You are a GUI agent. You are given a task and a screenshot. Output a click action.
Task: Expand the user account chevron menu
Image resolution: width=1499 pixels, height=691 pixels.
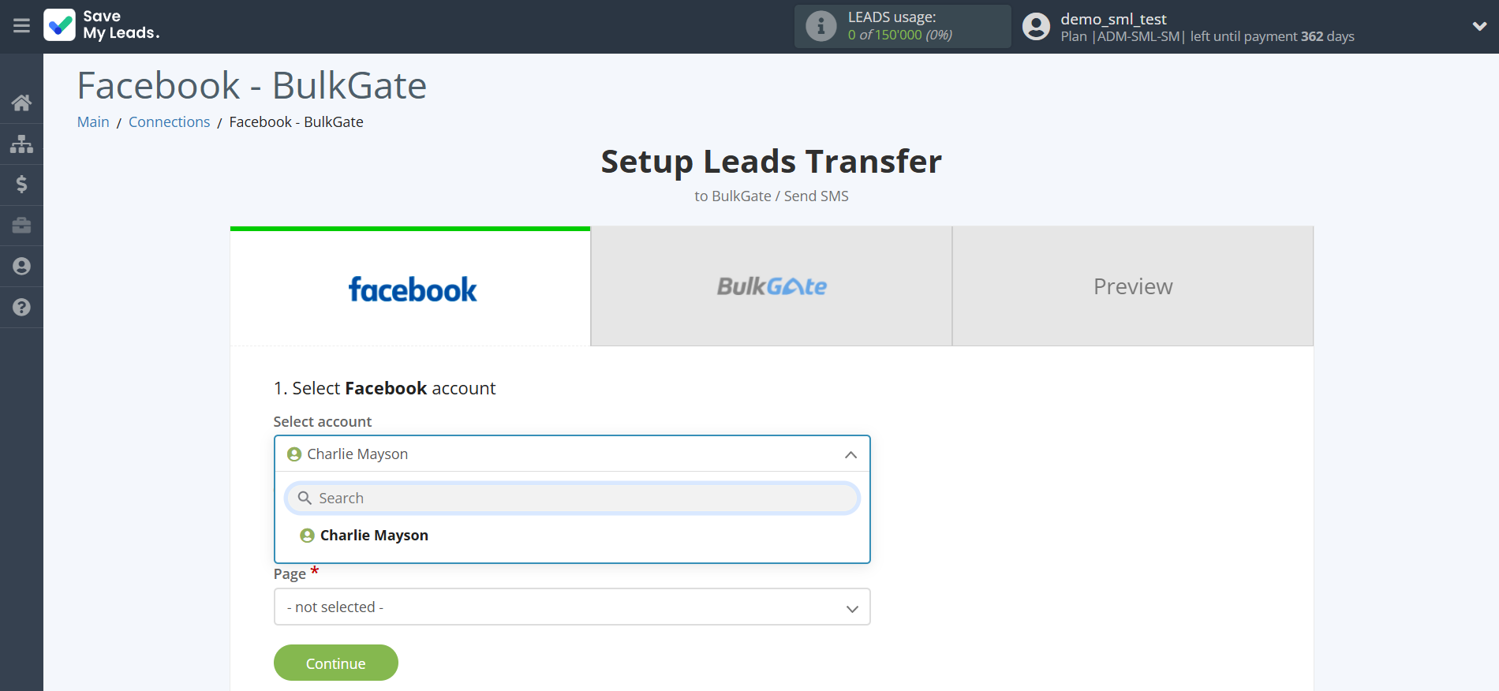coord(1479,26)
